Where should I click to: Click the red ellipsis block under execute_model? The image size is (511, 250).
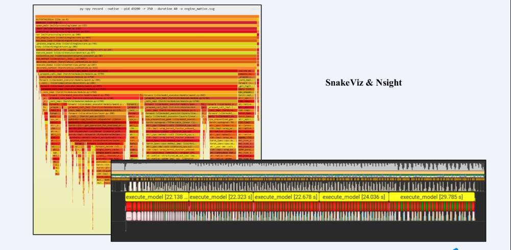click(x=129, y=206)
